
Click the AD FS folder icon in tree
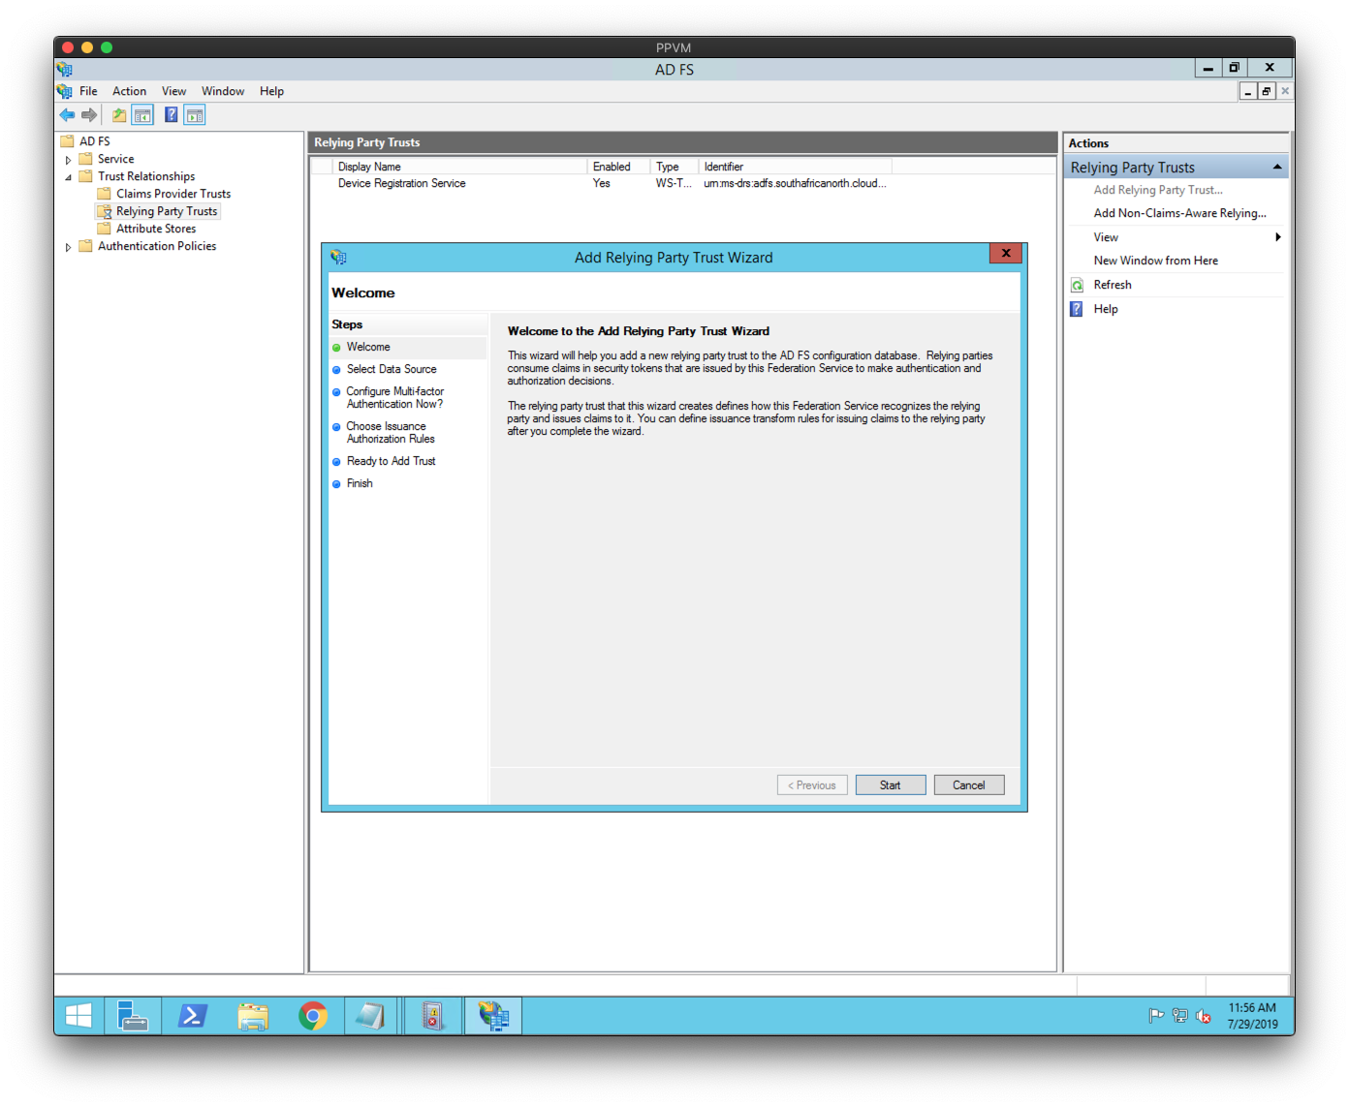click(x=67, y=141)
